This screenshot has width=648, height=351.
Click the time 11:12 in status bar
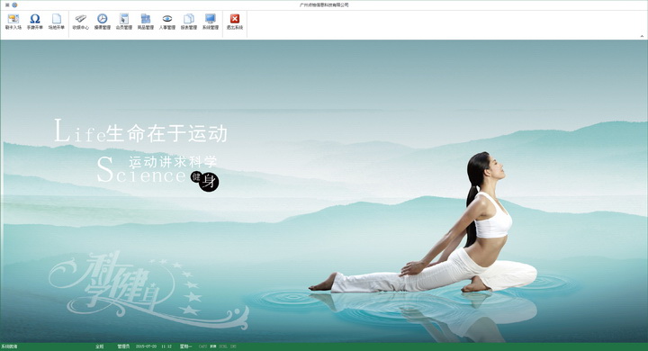tap(166, 346)
